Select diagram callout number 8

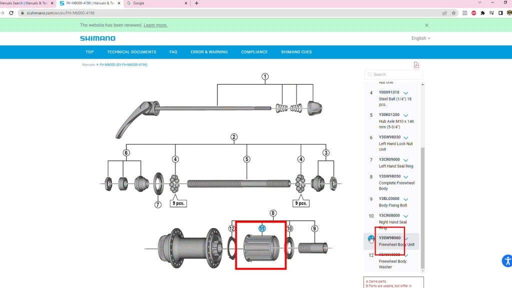click(x=273, y=213)
